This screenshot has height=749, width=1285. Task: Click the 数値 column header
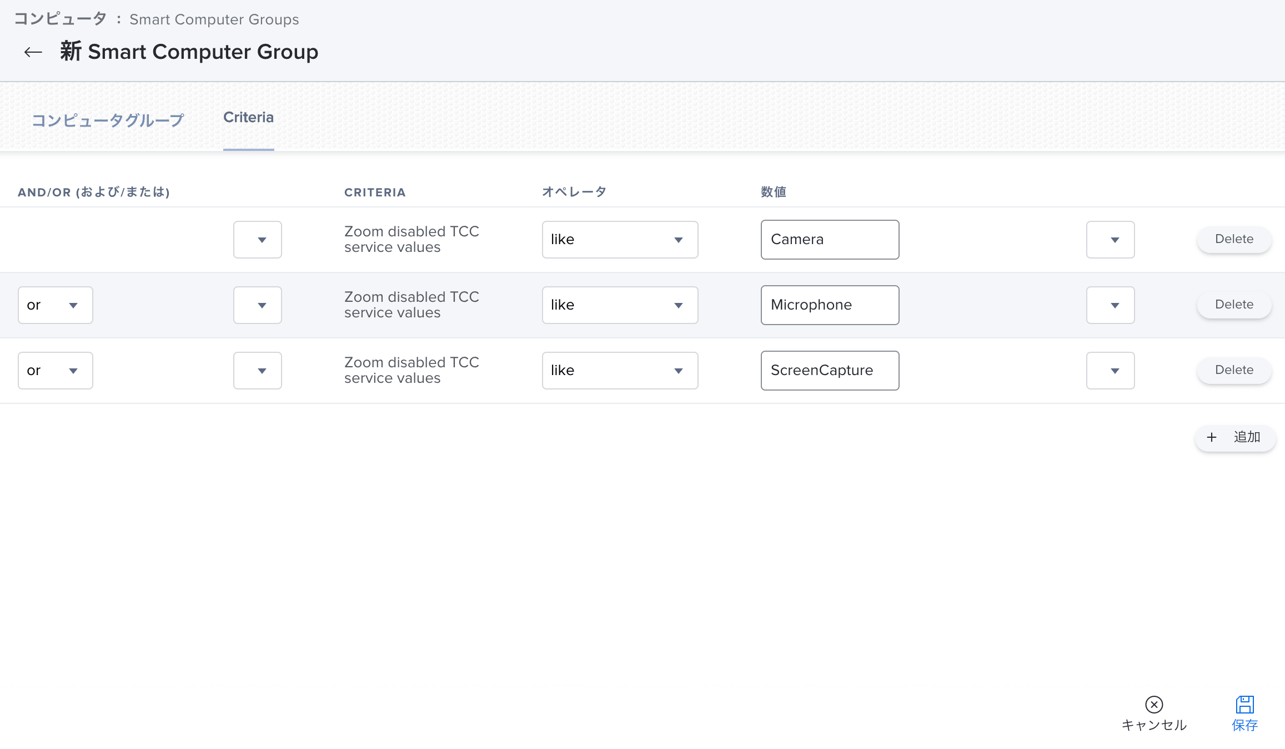[x=774, y=192]
